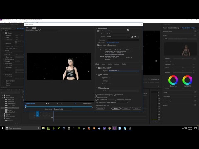Enable the Image Overlay checkbox

tap(99, 88)
